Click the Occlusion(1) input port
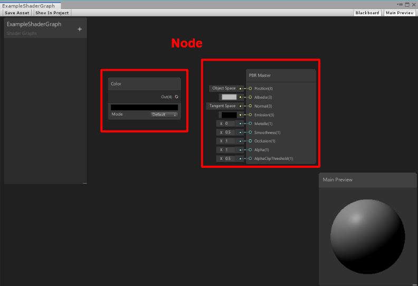The image size is (418, 286). tap(250, 141)
